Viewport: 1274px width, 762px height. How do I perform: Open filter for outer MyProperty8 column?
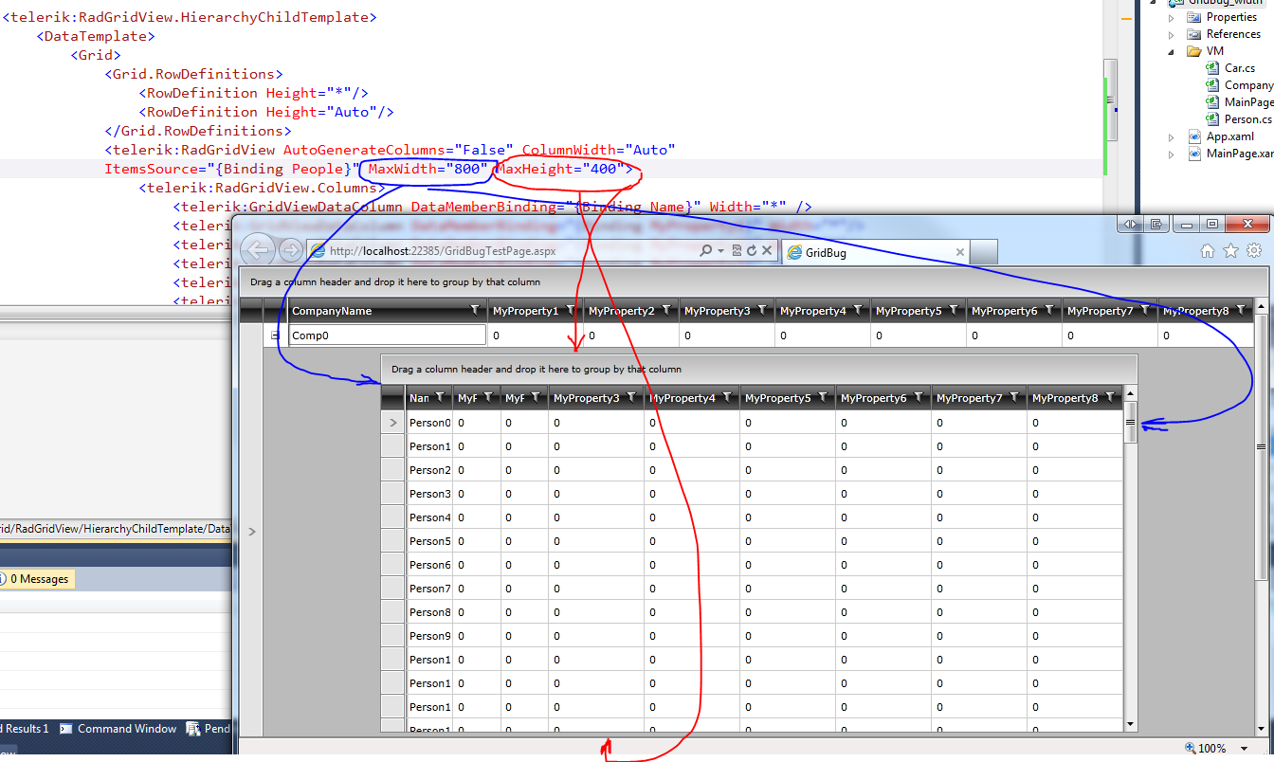1241,310
